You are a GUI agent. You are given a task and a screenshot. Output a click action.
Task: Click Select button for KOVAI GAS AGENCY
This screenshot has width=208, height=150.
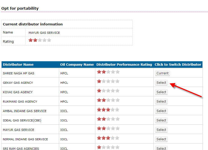coord(161,92)
